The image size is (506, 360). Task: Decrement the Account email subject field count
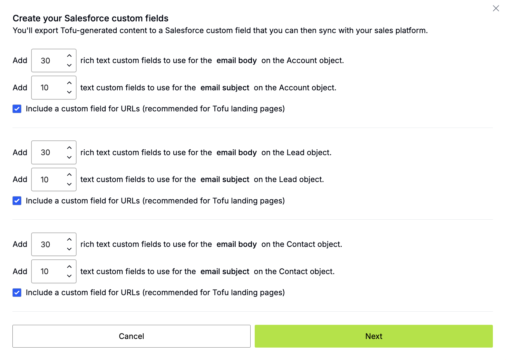click(x=69, y=92)
